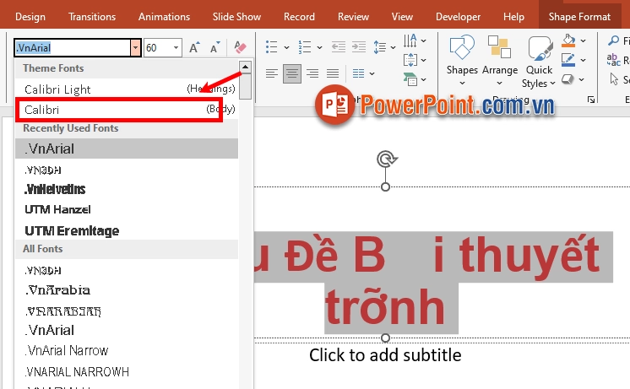Choose .VnHelvetIns font
Viewport: 630px width, 389px height.
tap(126, 189)
